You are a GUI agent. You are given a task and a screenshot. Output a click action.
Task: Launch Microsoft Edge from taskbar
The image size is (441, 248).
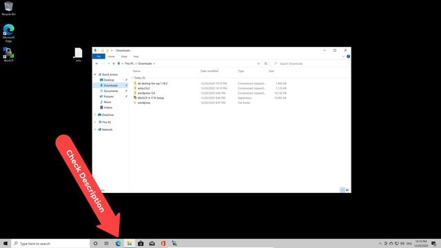point(118,243)
